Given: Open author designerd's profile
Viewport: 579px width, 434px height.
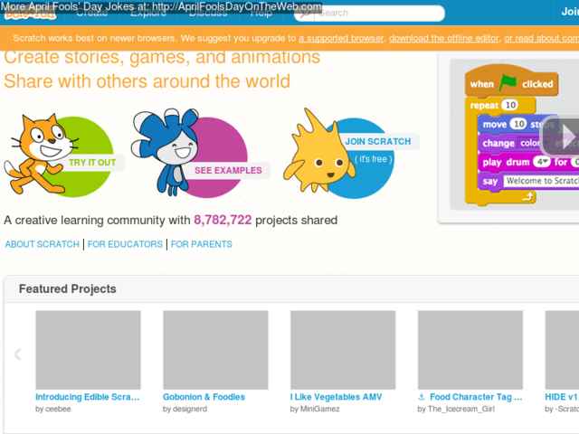Looking at the screenshot, I should coord(189,409).
